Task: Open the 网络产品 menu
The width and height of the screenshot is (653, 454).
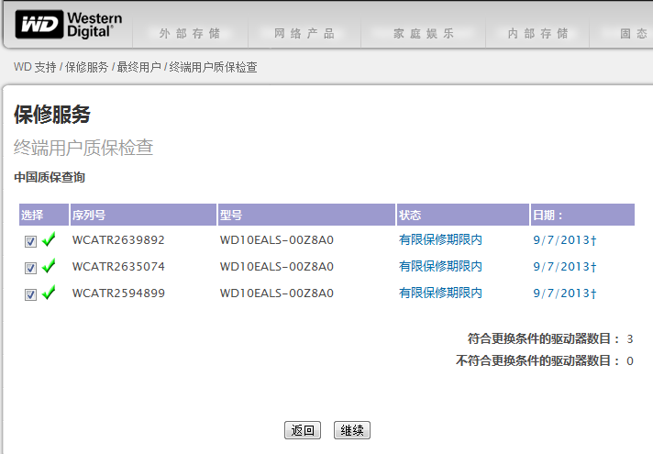Action: tap(304, 33)
